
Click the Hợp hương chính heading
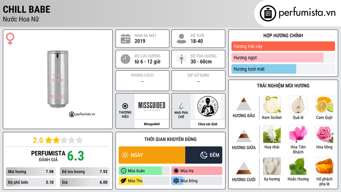283,35
